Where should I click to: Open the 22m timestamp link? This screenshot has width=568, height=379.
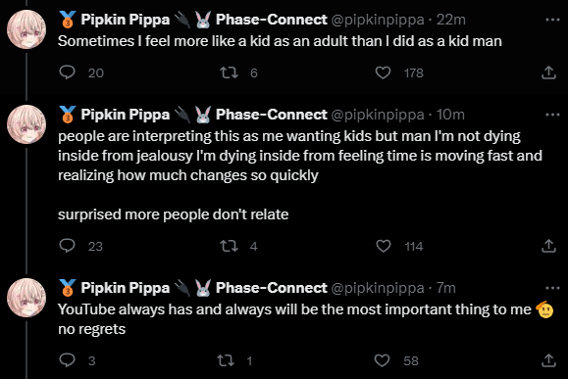(451, 20)
